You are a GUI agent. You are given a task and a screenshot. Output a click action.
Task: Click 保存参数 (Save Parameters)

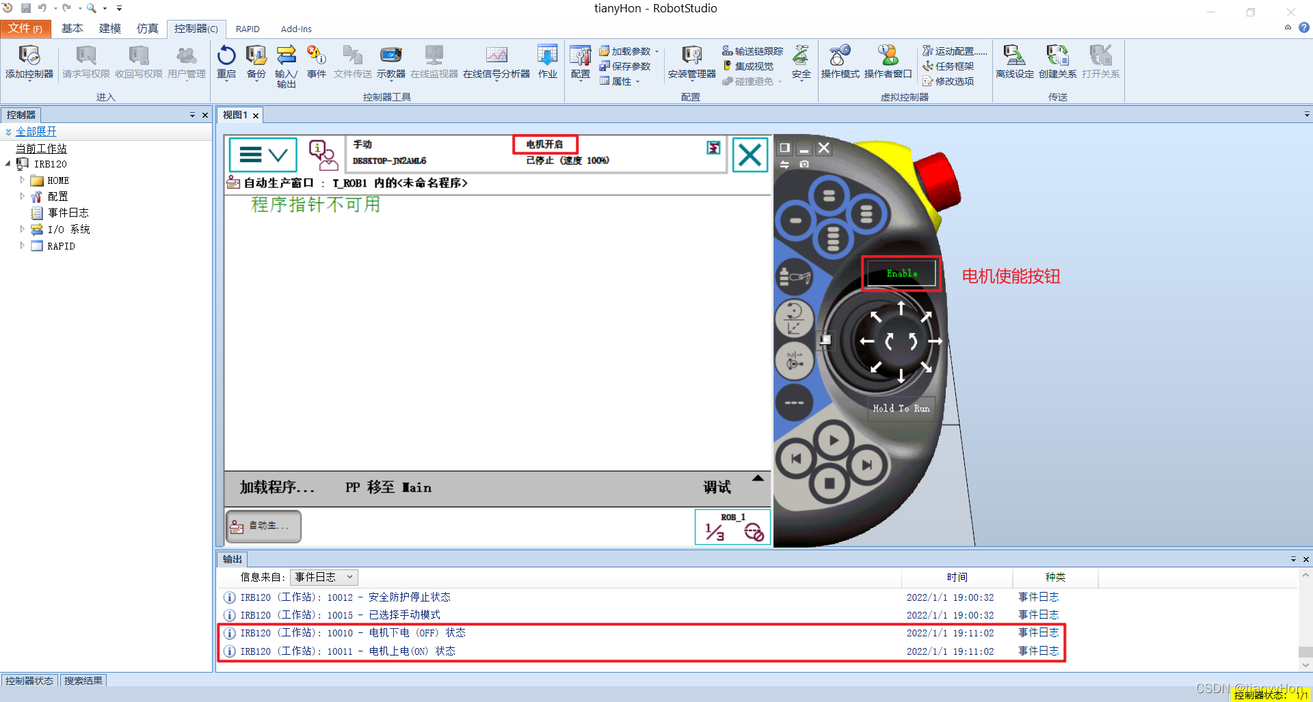pyautogui.click(x=625, y=66)
